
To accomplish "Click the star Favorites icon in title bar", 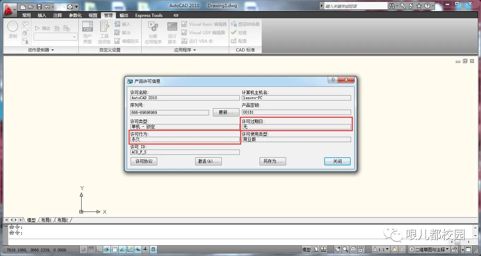I will click(x=419, y=6).
